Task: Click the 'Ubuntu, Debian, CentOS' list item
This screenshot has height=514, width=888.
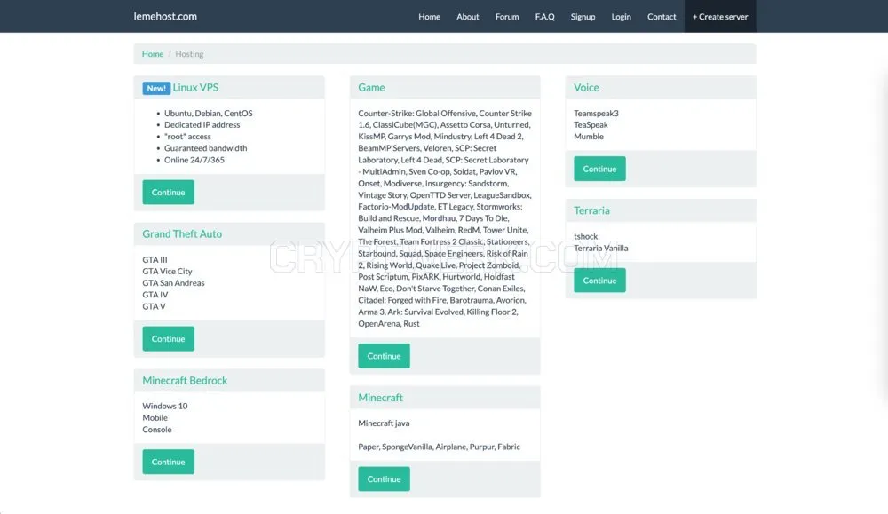Action: tap(209, 114)
